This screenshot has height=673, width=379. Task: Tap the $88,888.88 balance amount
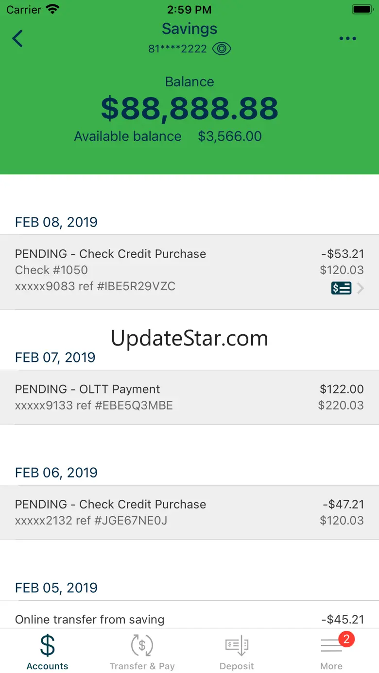tap(189, 109)
